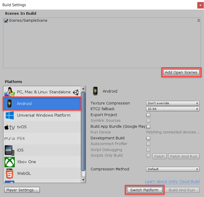Select the PS4 platform row
Viewport: 204px width, 197px height.
coord(42,139)
